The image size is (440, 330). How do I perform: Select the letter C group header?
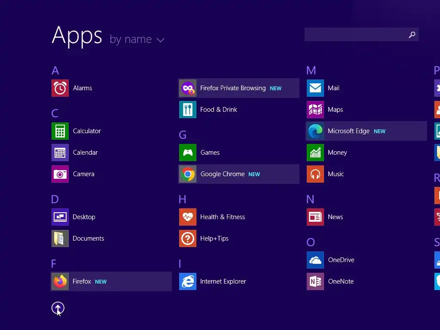click(x=55, y=113)
